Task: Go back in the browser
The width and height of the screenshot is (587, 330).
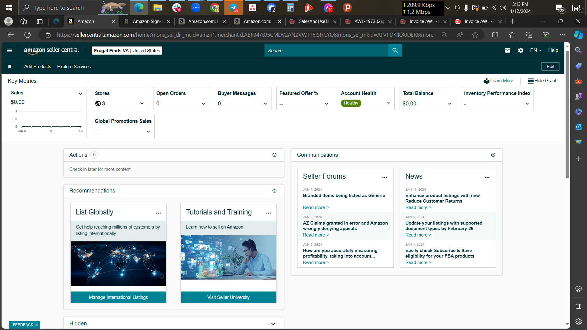Action: pos(11,35)
